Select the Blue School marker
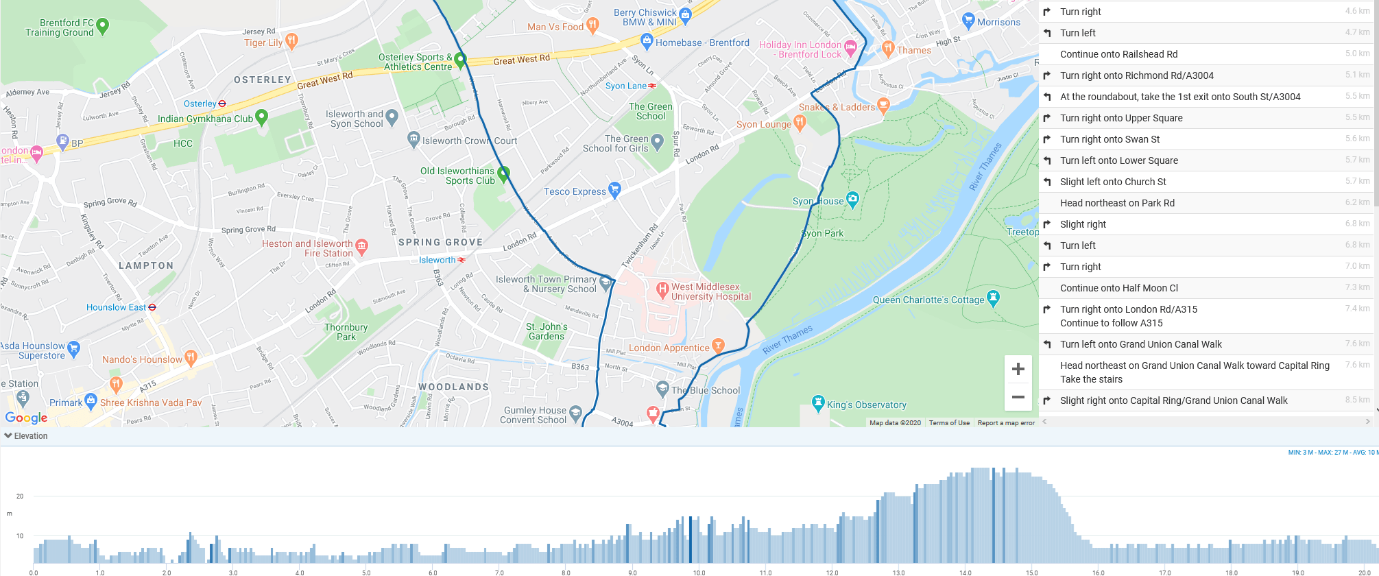 coord(662,389)
